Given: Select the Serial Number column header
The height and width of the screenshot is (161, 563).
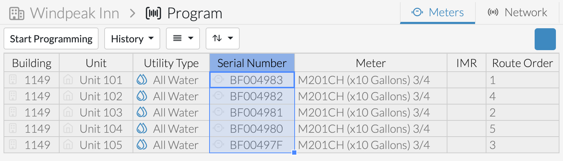Looking at the screenshot, I should coord(252,63).
